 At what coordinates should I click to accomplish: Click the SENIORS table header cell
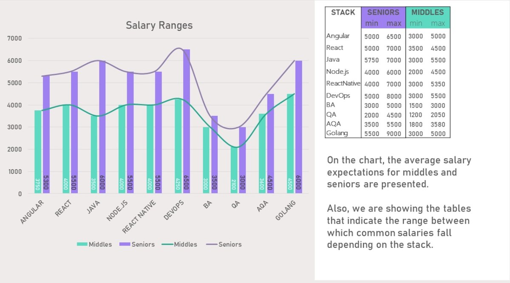click(383, 13)
